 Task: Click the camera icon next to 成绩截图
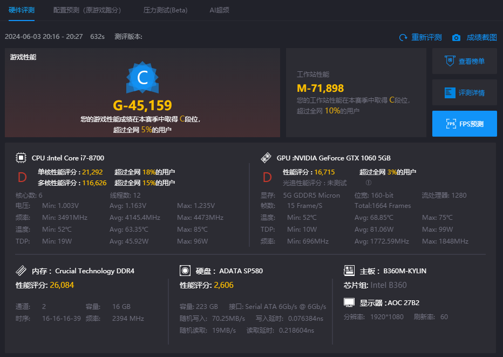coord(456,37)
